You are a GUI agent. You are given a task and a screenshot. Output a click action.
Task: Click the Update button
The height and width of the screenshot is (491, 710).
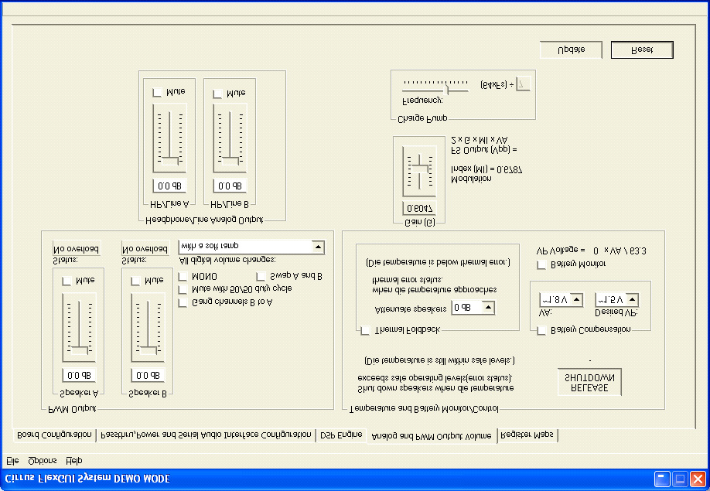(x=571, y=49)
